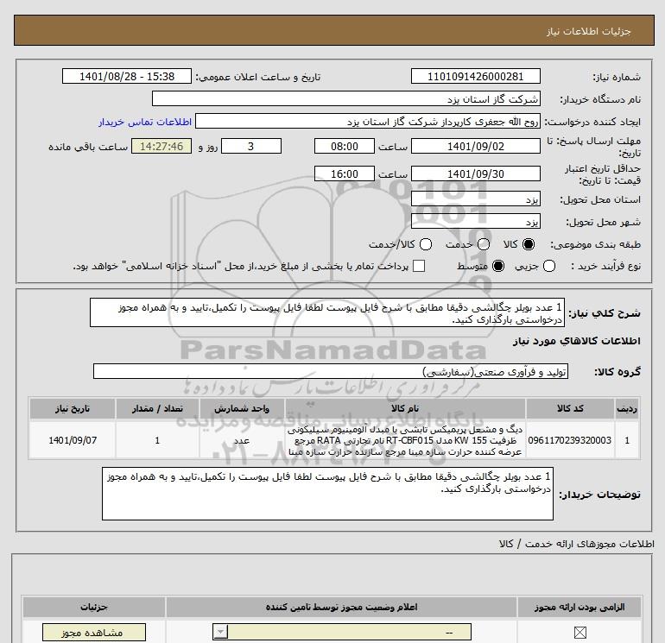Click remaining days field showing 3
This screenshot has width=665, height=643.
tap(251, 146)
